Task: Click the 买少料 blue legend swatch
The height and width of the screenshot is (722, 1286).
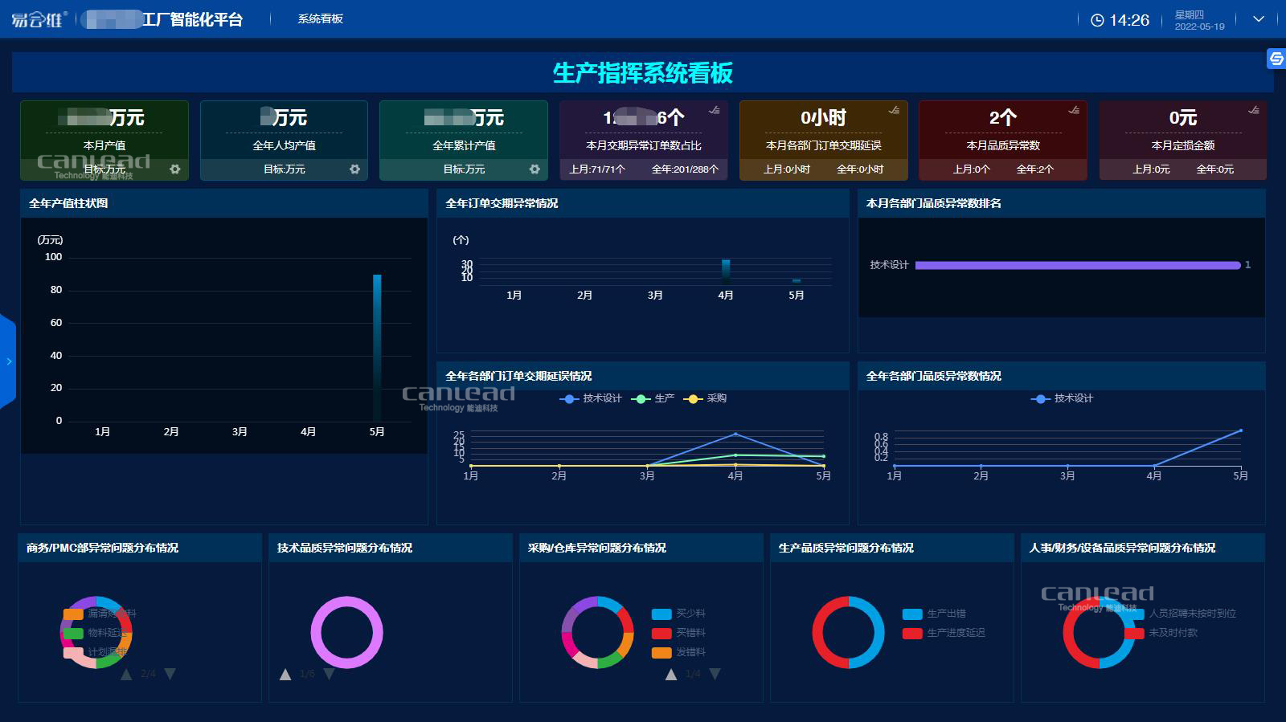Action: (x=661, y=614)
